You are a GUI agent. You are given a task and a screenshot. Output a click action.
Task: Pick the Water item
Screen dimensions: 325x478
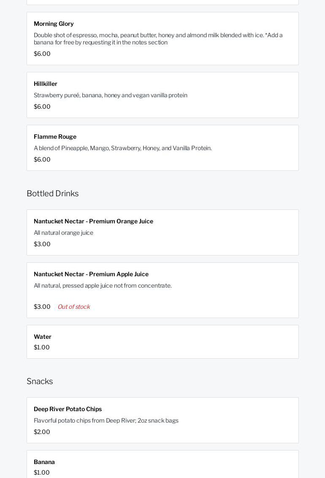click(43, 337)
